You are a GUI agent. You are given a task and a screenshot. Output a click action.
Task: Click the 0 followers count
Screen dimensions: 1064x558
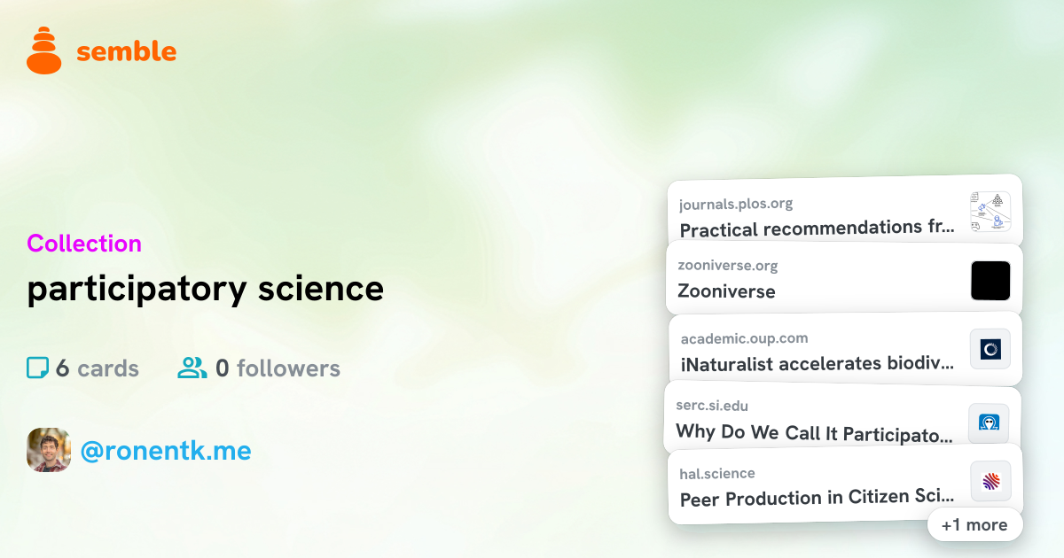[278, 368]
